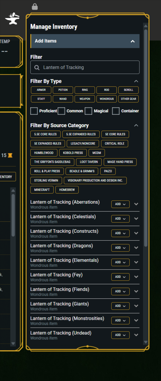Filter by MCDM source
This screenshot has height=381, width=161.
click(97, 153)
